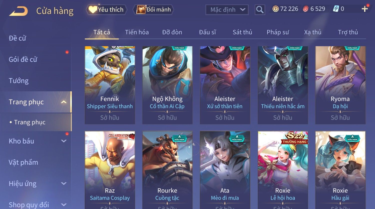Open Đổi mảnh fragment exchange chest
Screen dimensions: 375x209
pyautogui.click(x=153, y=10)
